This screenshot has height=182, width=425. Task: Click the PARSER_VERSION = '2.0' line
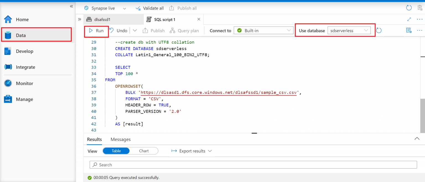click(153, 111)
